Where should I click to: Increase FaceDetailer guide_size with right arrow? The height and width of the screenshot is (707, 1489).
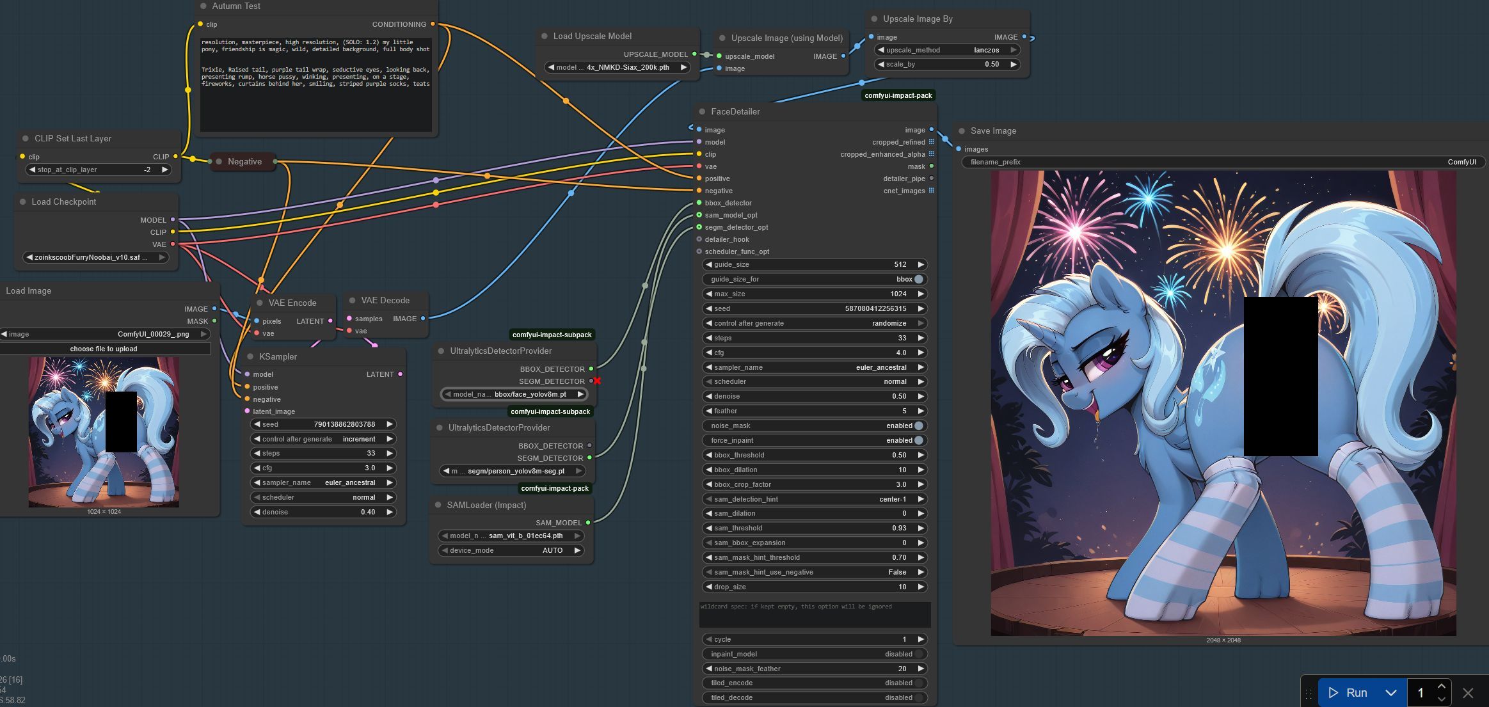coord(921,265)
